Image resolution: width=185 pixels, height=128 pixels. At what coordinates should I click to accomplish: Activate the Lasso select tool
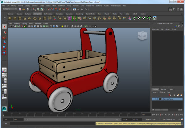tap(4, 32)
